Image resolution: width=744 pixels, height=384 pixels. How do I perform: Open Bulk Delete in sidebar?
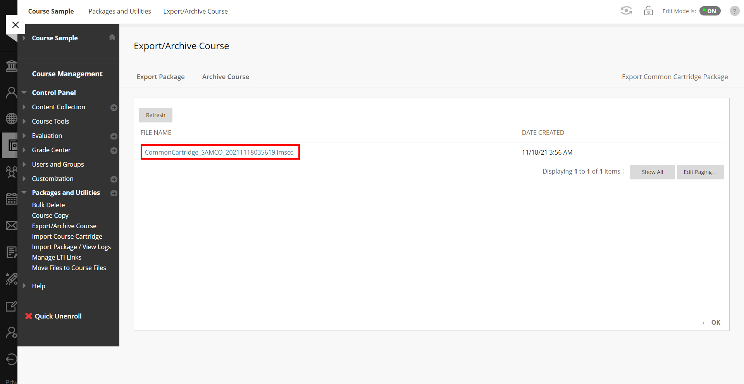[x=48, y=205]
